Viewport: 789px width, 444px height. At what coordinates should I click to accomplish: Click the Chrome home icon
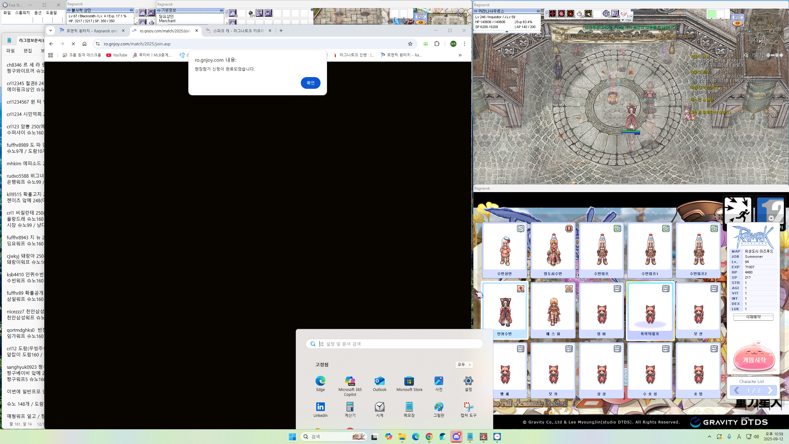(84, 44)
